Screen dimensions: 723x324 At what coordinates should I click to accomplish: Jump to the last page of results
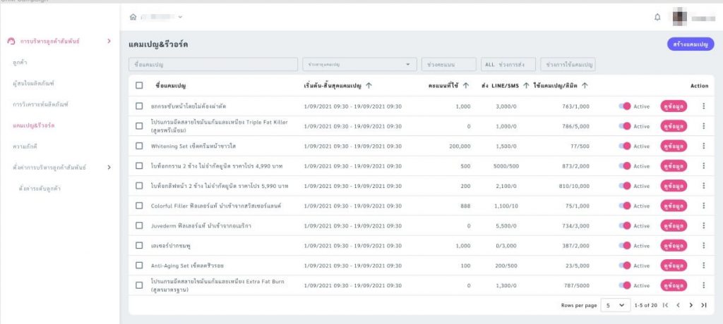[704, 305]
